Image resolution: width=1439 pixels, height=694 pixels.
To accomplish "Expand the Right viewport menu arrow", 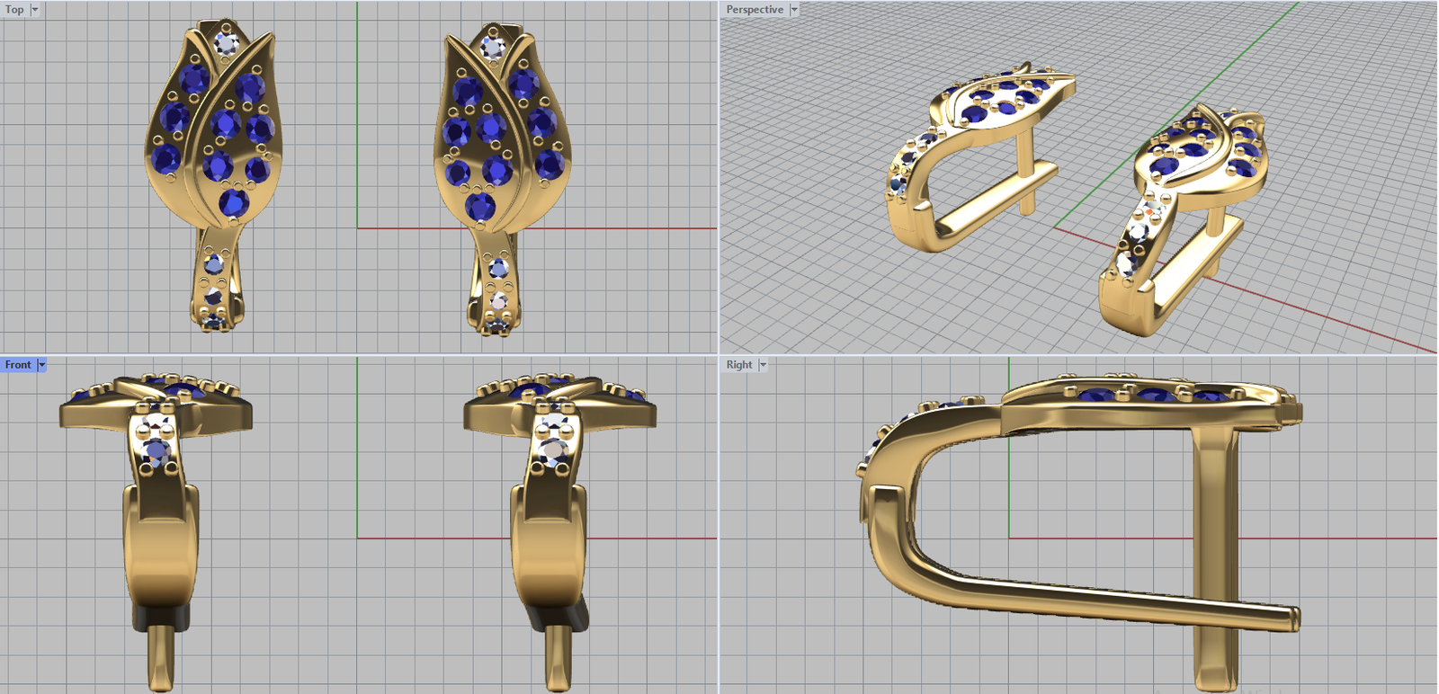I will tap(763, 365).
